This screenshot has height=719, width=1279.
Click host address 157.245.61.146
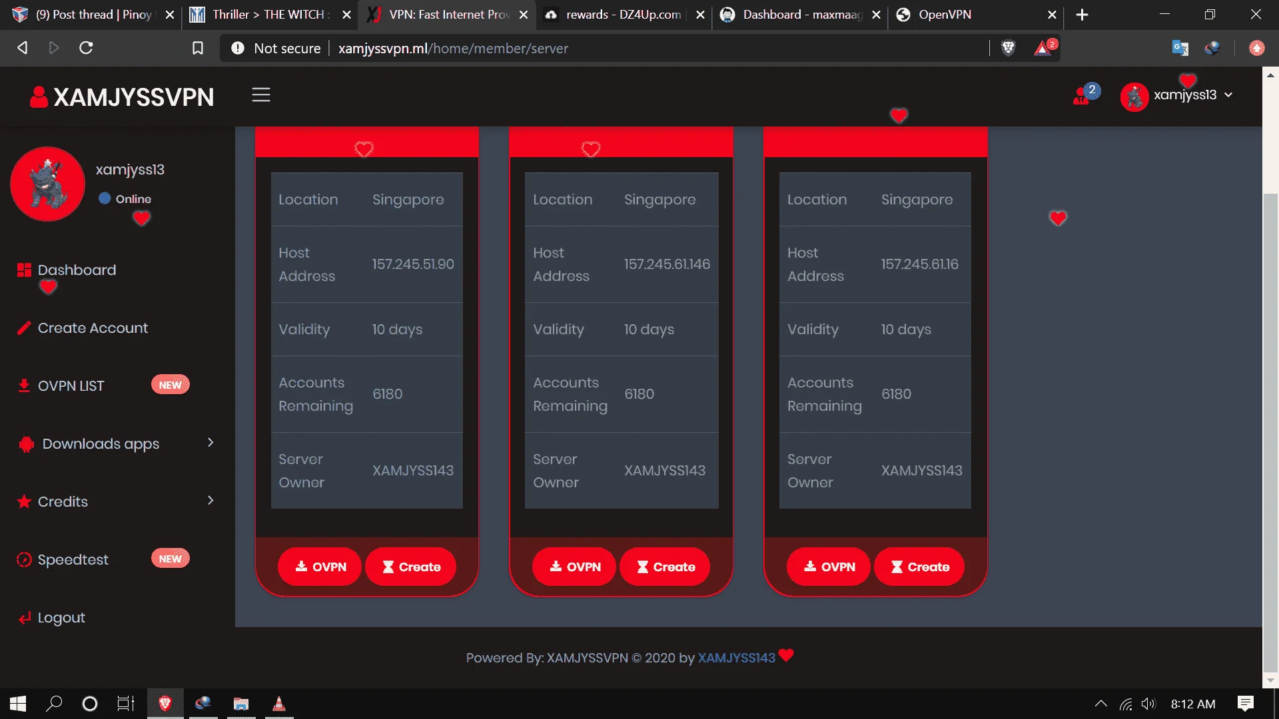[667, 264]
